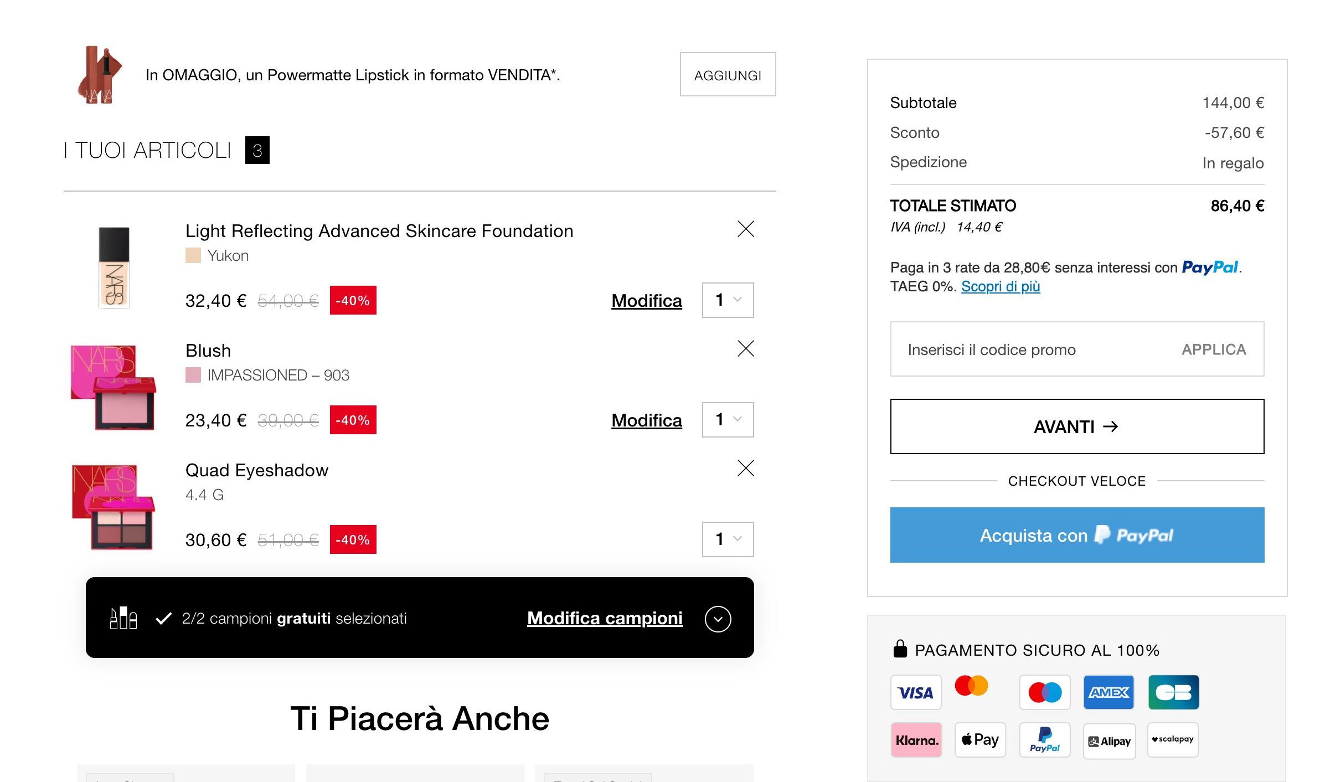Expand free samples with circled chevron icon
This screenshot has width=1320, height=782.
[718, 619]
